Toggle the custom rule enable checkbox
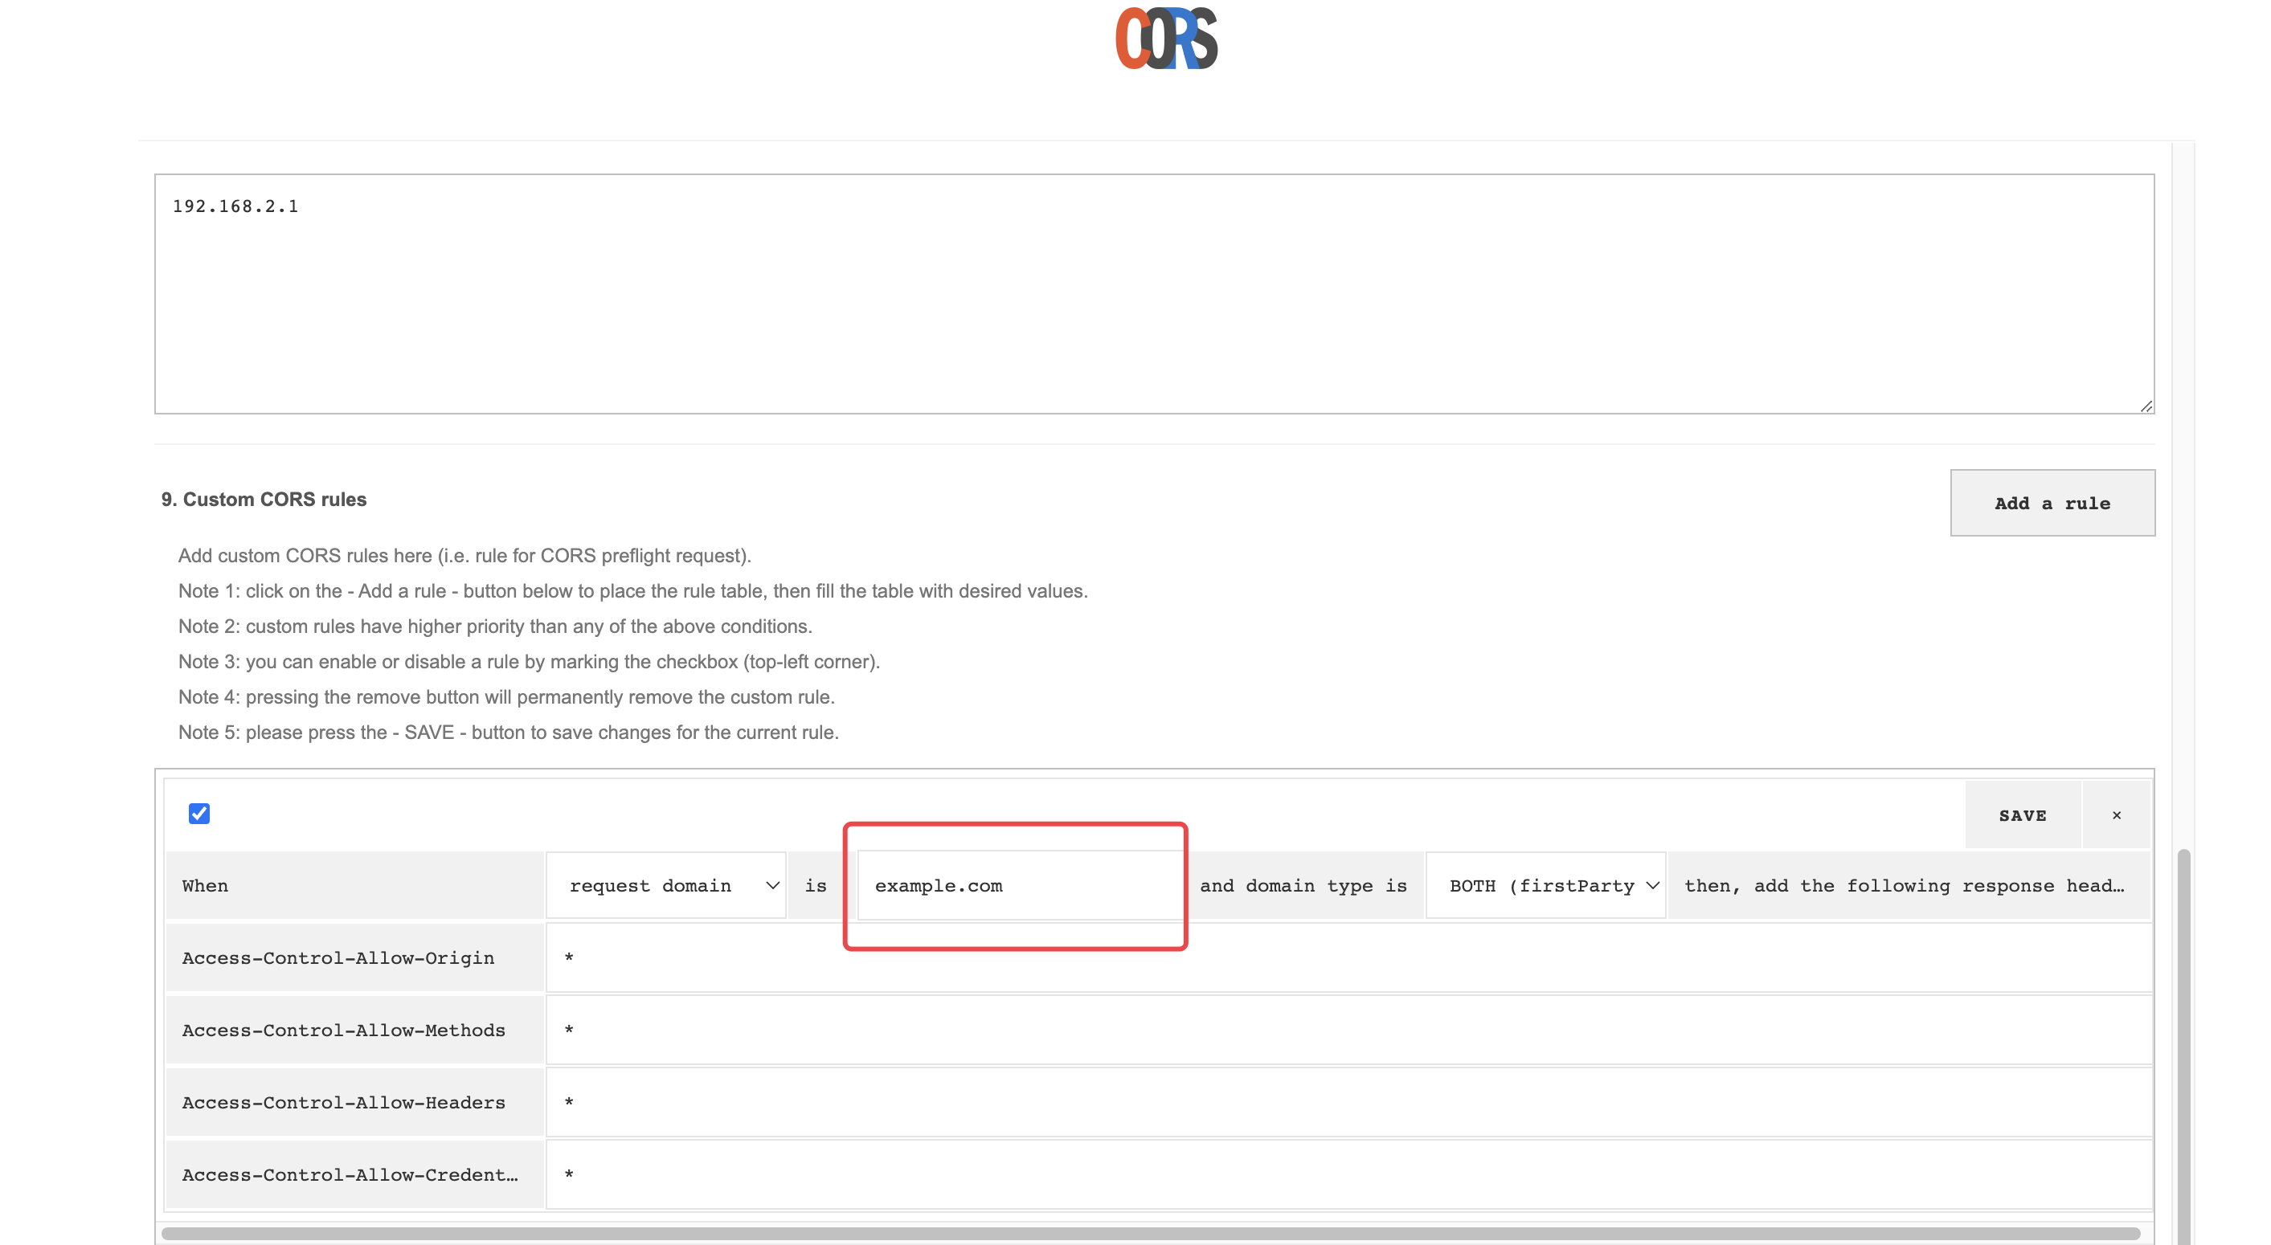Viewport: 2271px width, 1245px height. pos(199,813)
